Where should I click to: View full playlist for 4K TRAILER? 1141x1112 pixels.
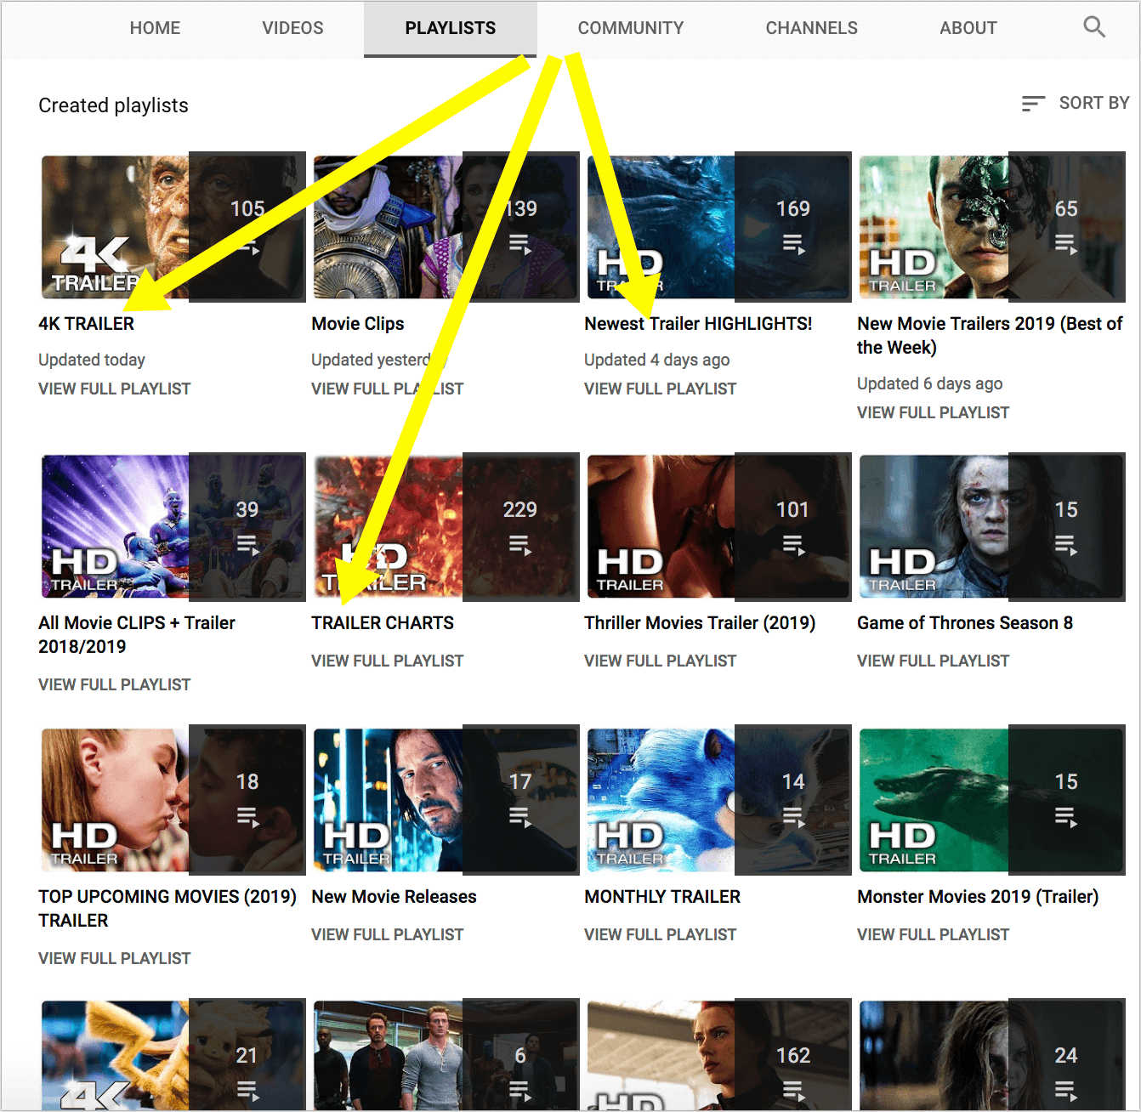[x=115, y=389]
